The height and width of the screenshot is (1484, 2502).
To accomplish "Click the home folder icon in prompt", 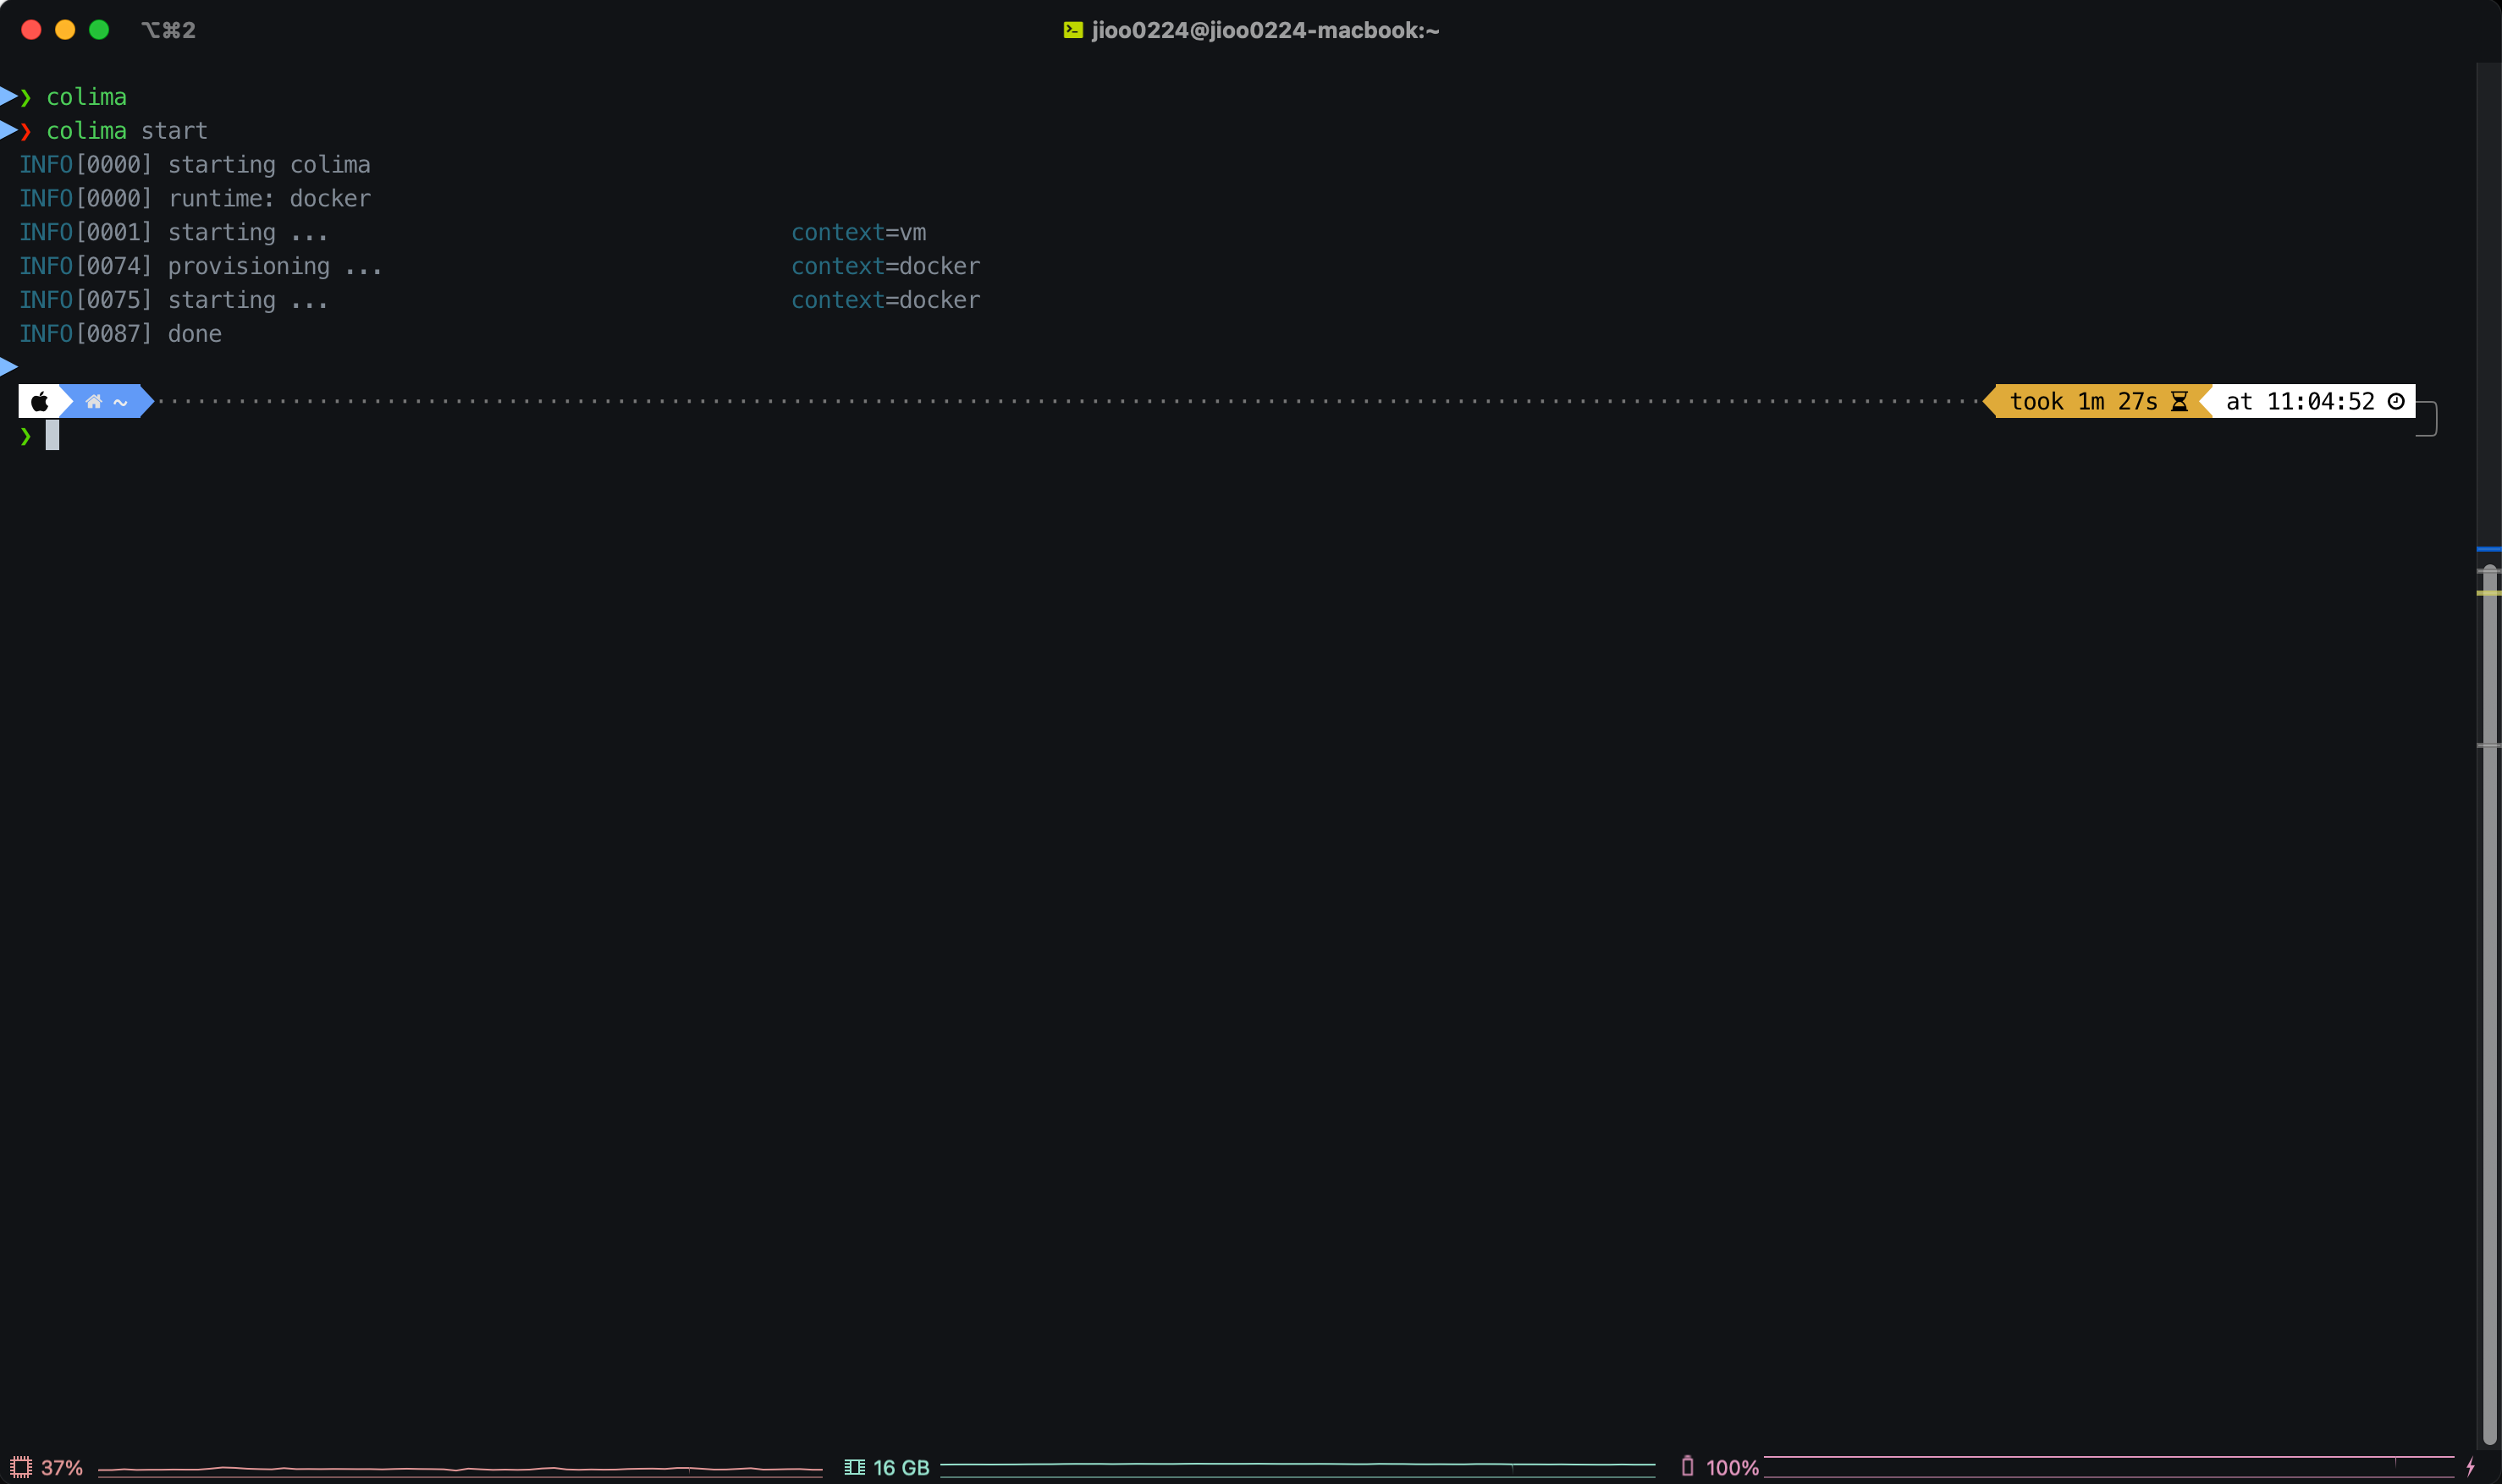I will tap(94, 401).
